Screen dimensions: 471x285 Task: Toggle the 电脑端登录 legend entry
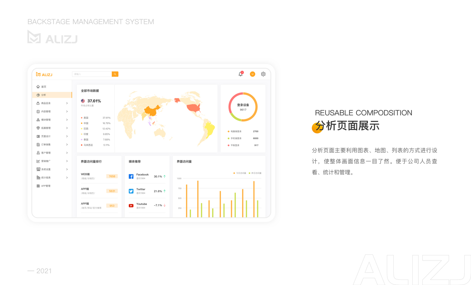point(235,132)
